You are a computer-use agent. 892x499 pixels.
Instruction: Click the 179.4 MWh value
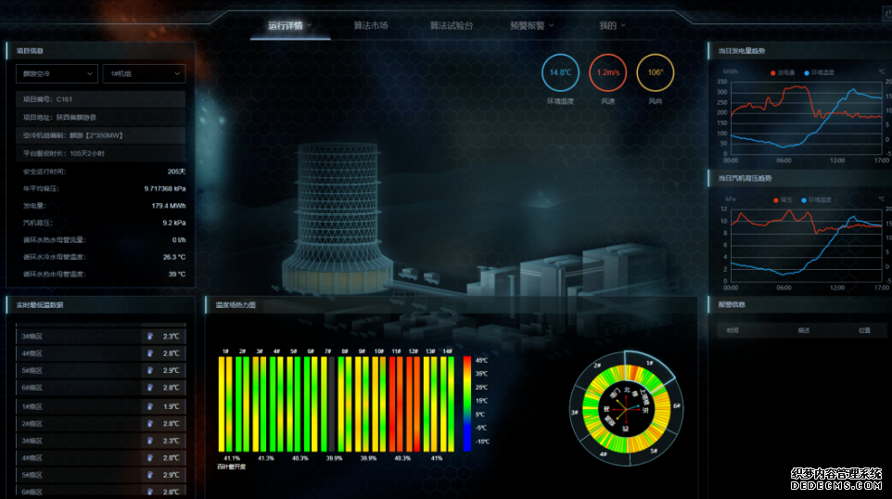(x=169, y=206)
